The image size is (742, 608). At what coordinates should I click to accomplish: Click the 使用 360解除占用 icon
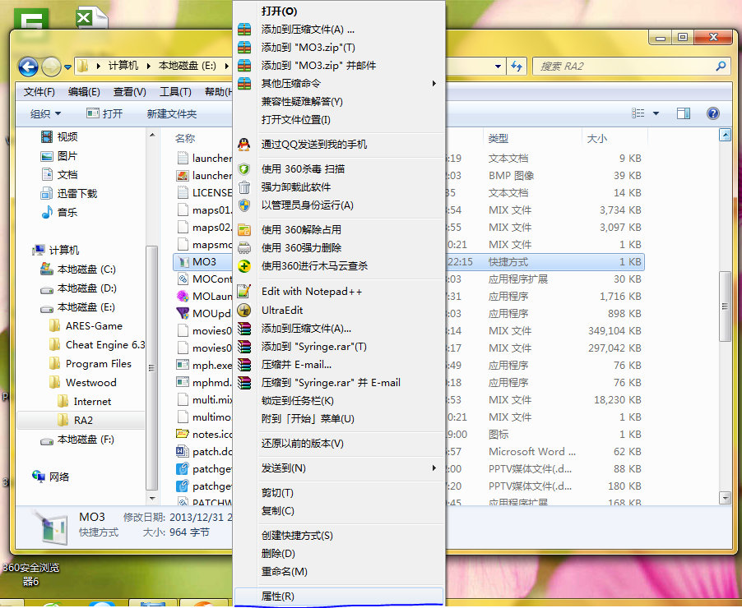click(244, 230)
